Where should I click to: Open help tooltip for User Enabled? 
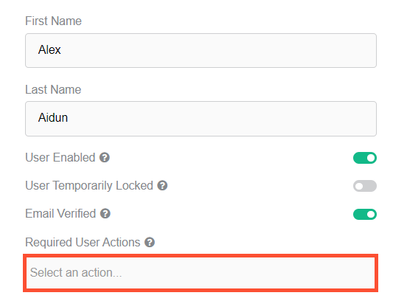click(x=105, y=158)
